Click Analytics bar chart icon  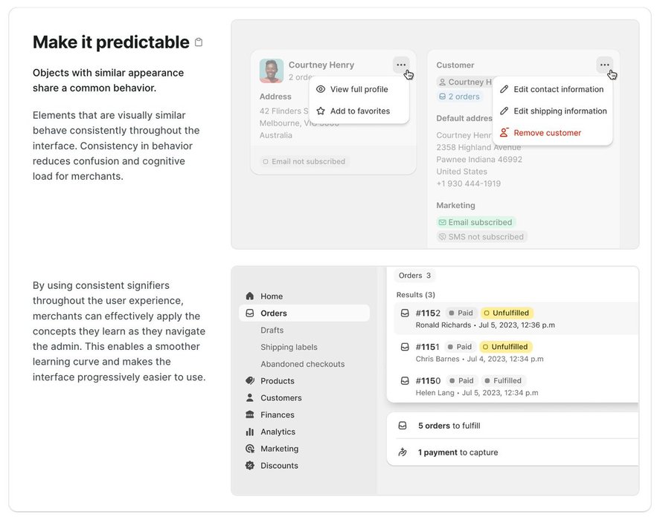click(x=250, y=432)
